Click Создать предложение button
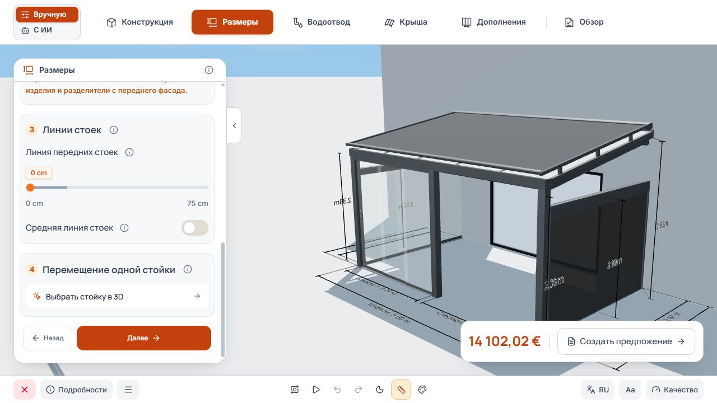The height and width of the screenshot is (403, 717). pyautogui.click(x=626, y=341)
